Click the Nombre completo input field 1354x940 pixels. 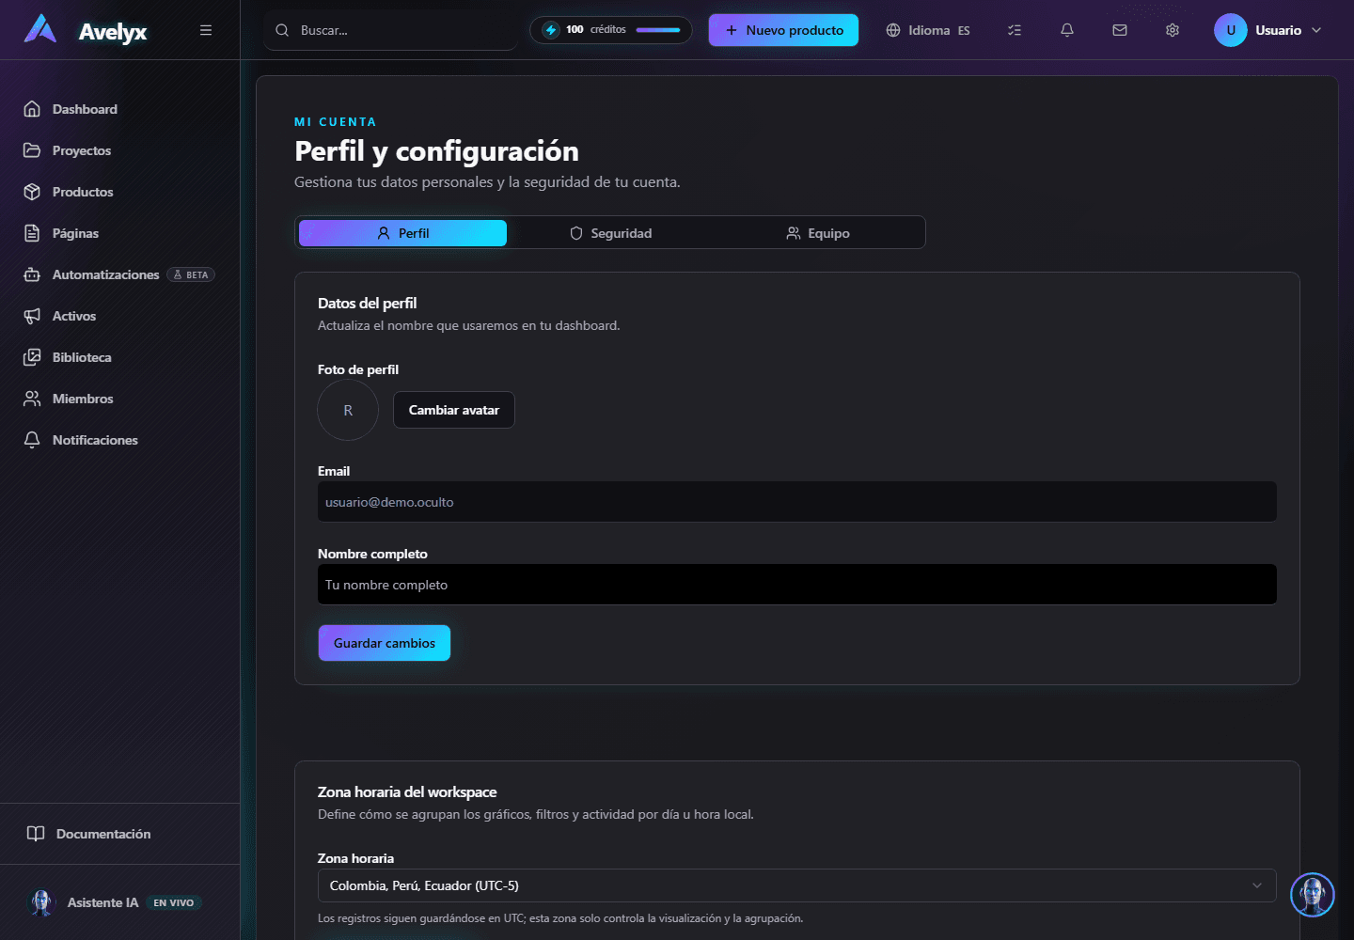797,585
